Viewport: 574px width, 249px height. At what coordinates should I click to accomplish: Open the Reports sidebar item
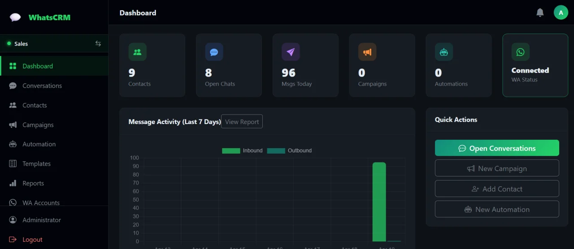(54, 183)
